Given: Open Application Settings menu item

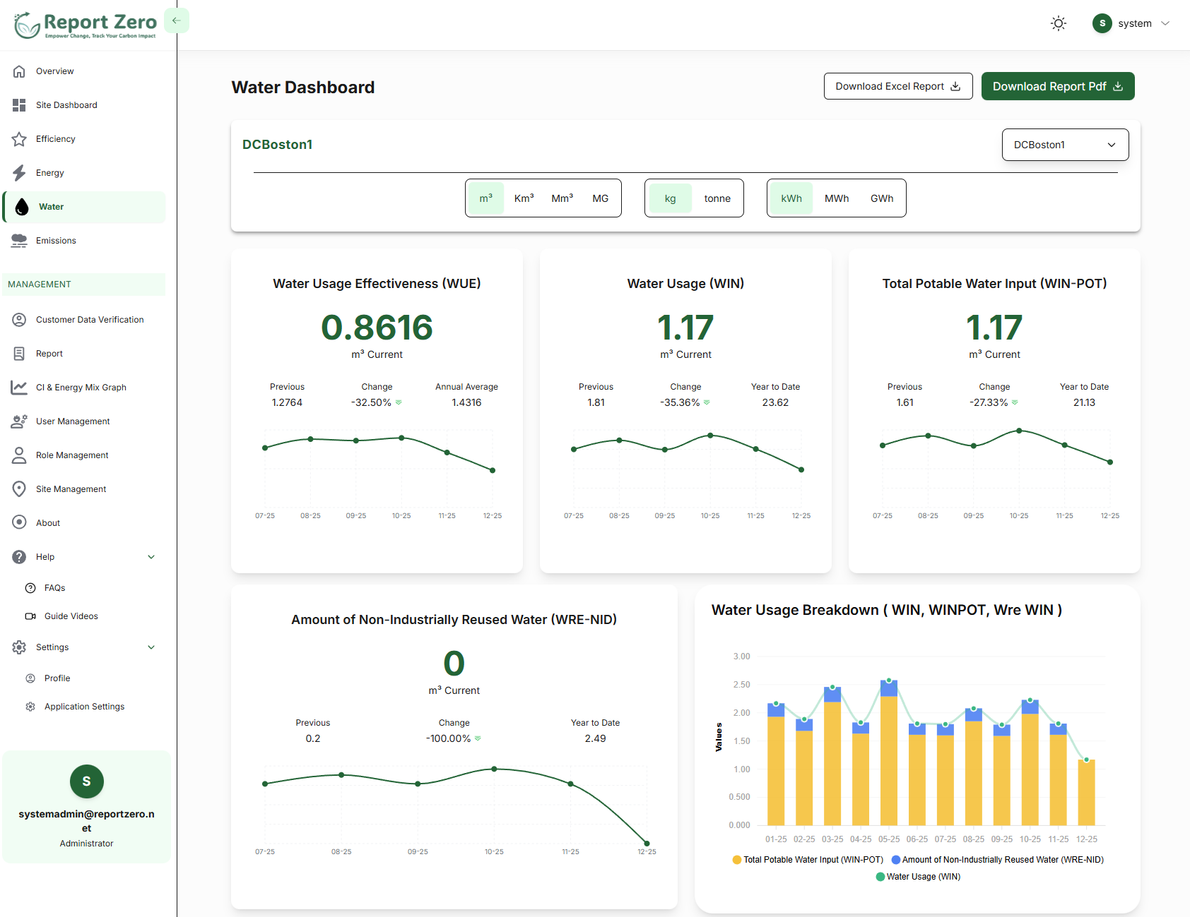Looking at the screenshot, I should pos(84,707).
